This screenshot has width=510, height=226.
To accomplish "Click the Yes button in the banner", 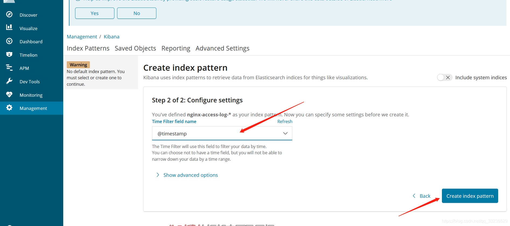I will tap(95, 13).
